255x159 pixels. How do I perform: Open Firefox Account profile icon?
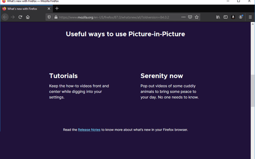241,17
